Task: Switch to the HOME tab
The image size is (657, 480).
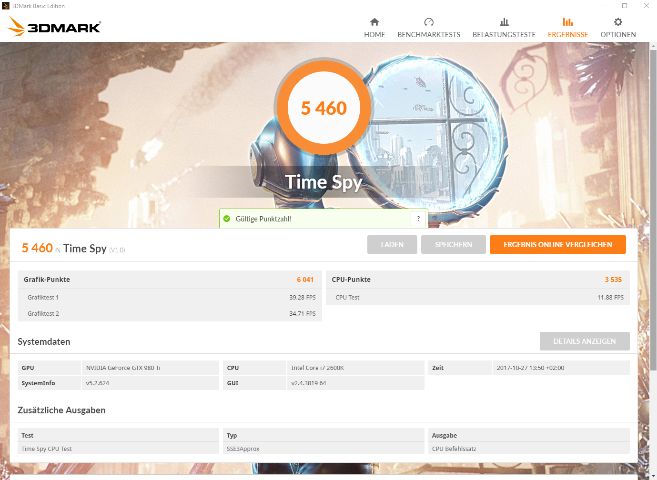Action: [374, 35]
